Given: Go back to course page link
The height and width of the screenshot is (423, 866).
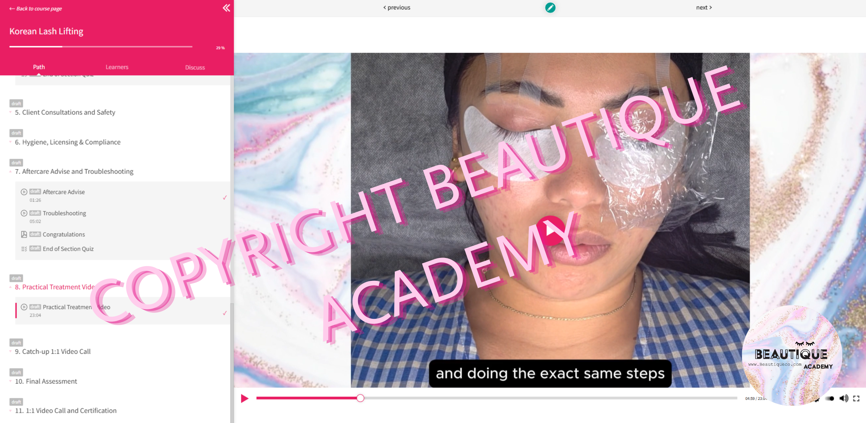Looking at the screenshot, I should pyautogui.click(x=36, y=8).
